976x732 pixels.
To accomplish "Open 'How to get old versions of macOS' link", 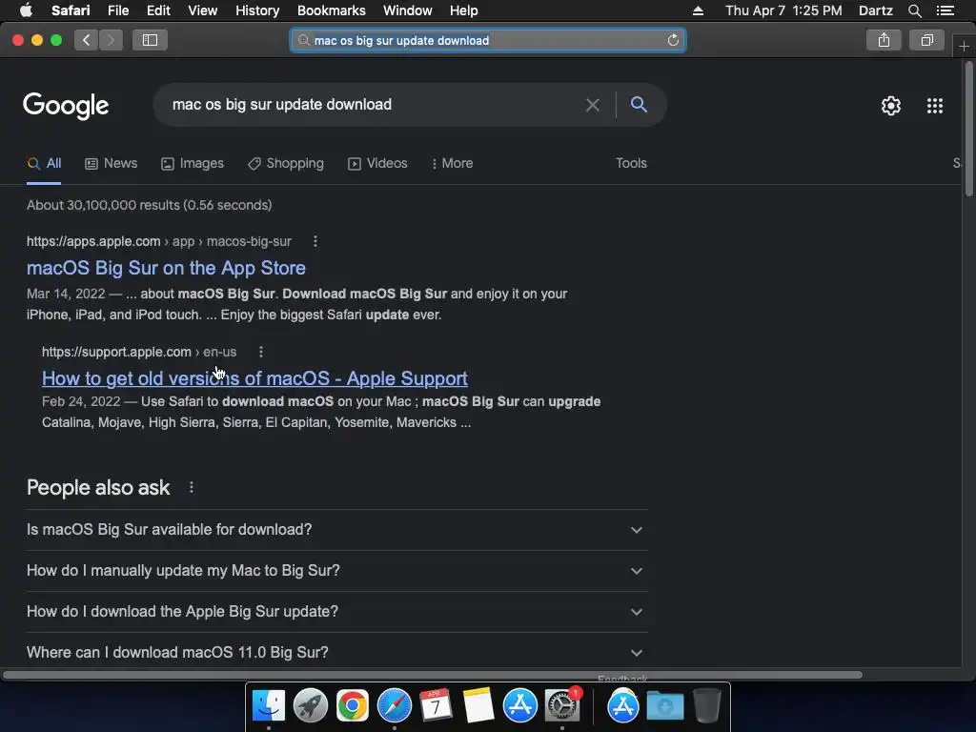I will (x=254, y=378).
